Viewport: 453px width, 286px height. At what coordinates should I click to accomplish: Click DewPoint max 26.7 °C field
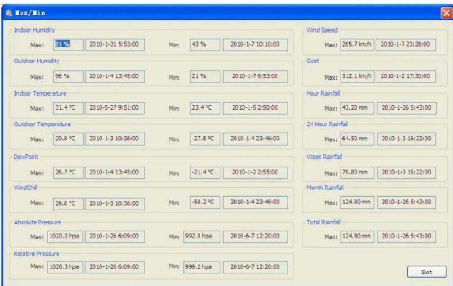pos(68,172)
